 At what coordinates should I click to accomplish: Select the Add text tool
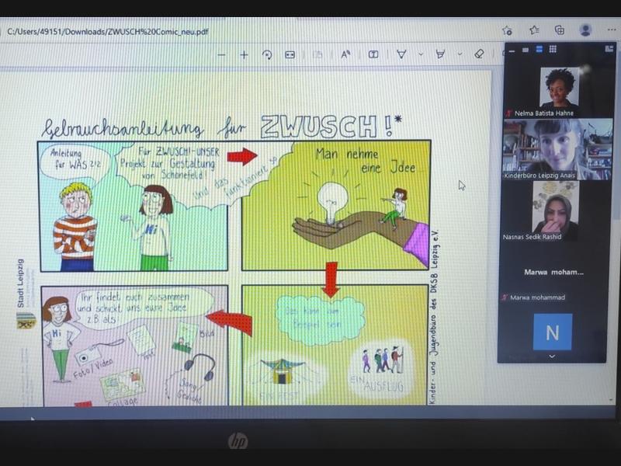373,55
